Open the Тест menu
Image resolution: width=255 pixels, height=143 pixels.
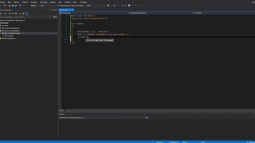pyautogui.click(x=60, y=2)
